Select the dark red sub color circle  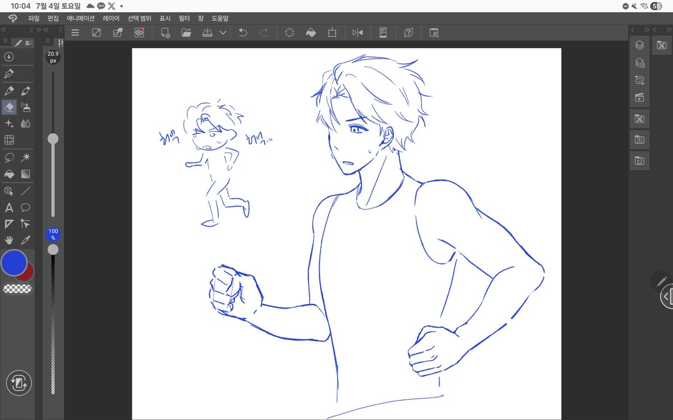point(26,273)
